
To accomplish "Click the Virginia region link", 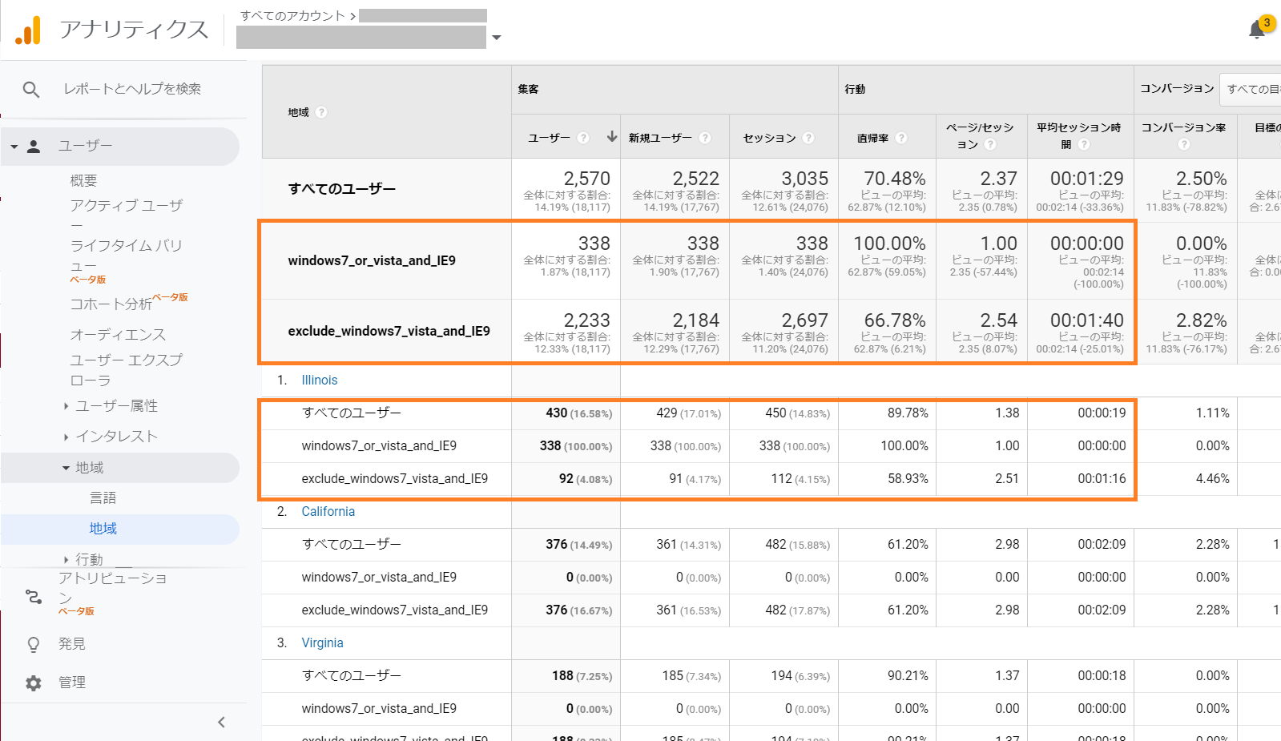I will pyautogui.click(x=322, y=643).
